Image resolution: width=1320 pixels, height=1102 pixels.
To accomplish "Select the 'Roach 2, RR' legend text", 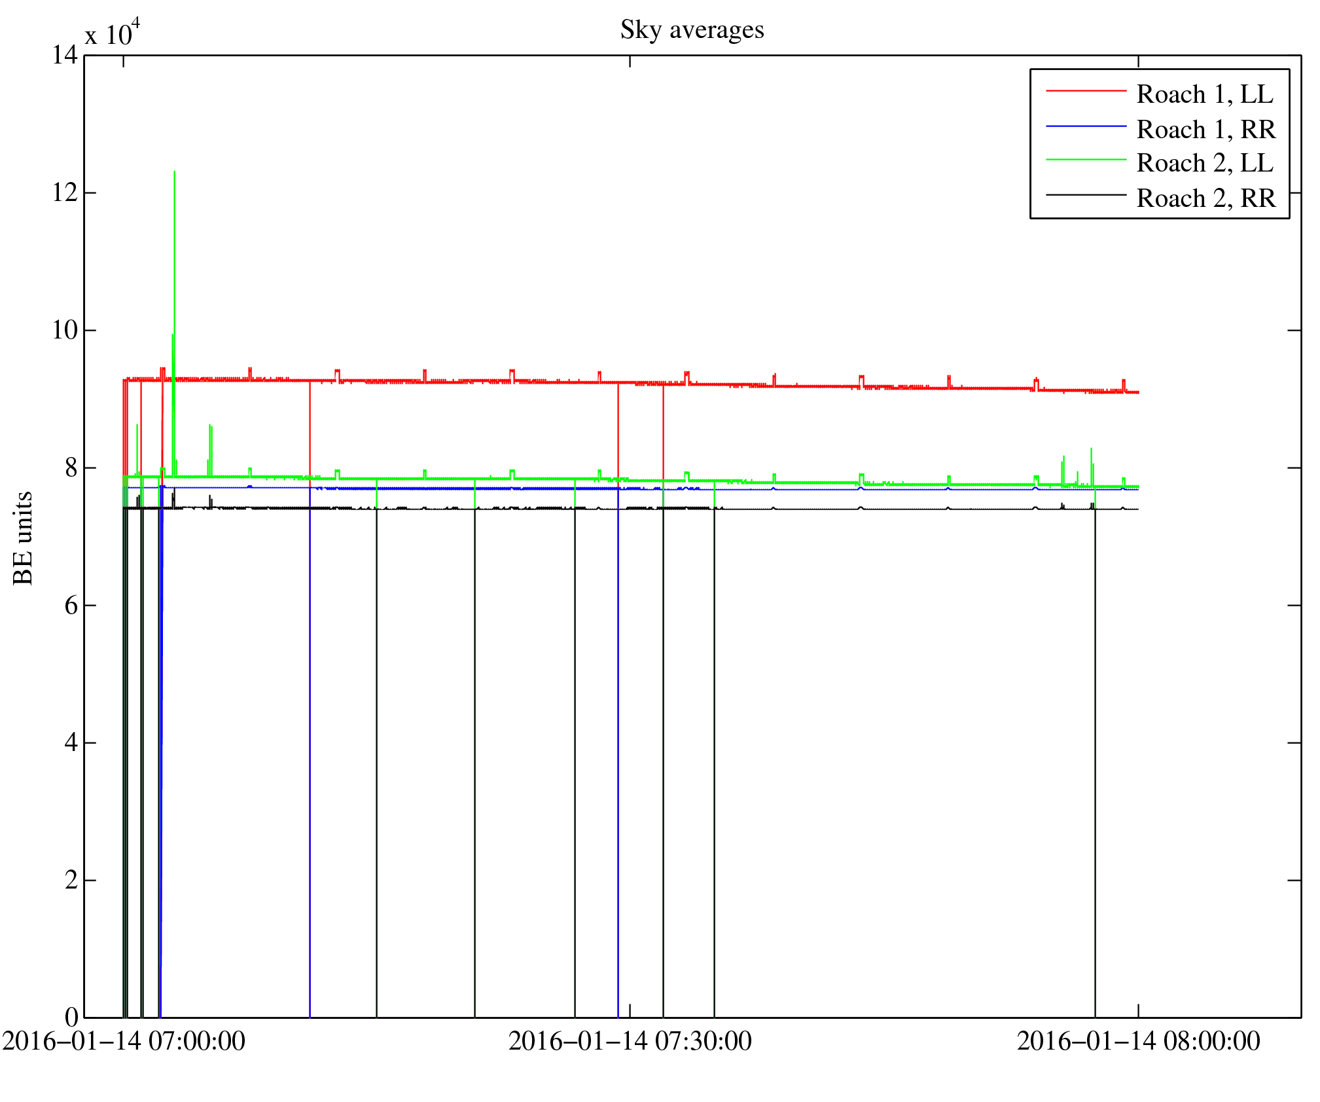I will click(x=1205, y=198).
